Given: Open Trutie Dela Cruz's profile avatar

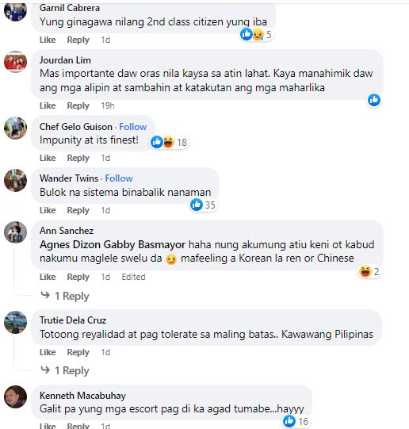Looking at the screenshot, I should click(x=16, y=322).
